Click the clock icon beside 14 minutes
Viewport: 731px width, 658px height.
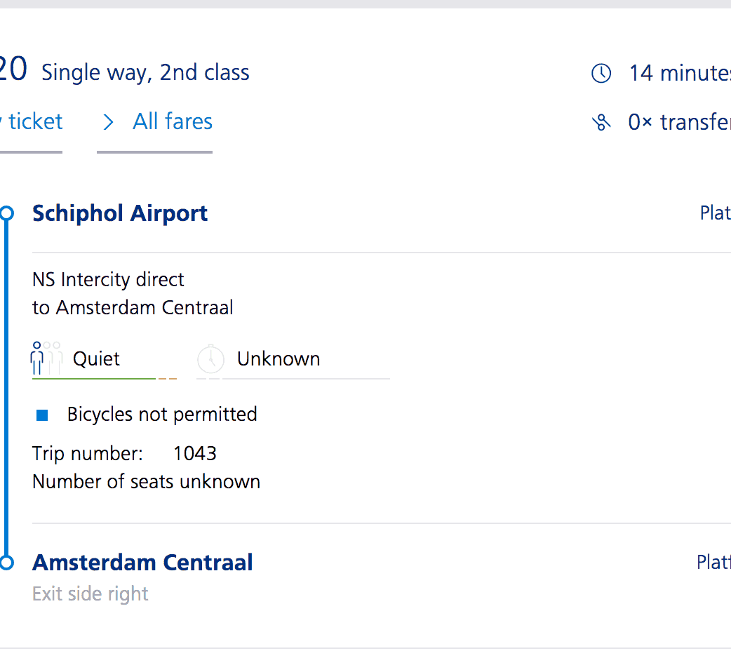[x=601, y=73]
